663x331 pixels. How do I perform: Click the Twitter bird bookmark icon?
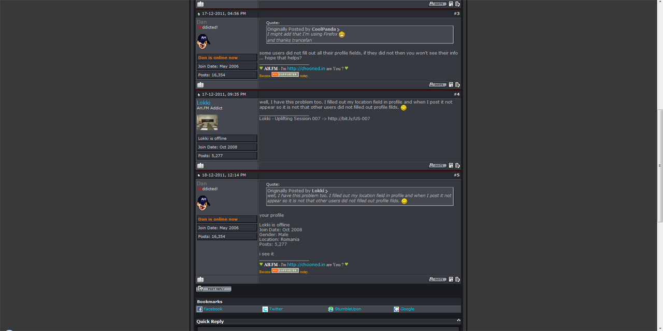[265, 309]
